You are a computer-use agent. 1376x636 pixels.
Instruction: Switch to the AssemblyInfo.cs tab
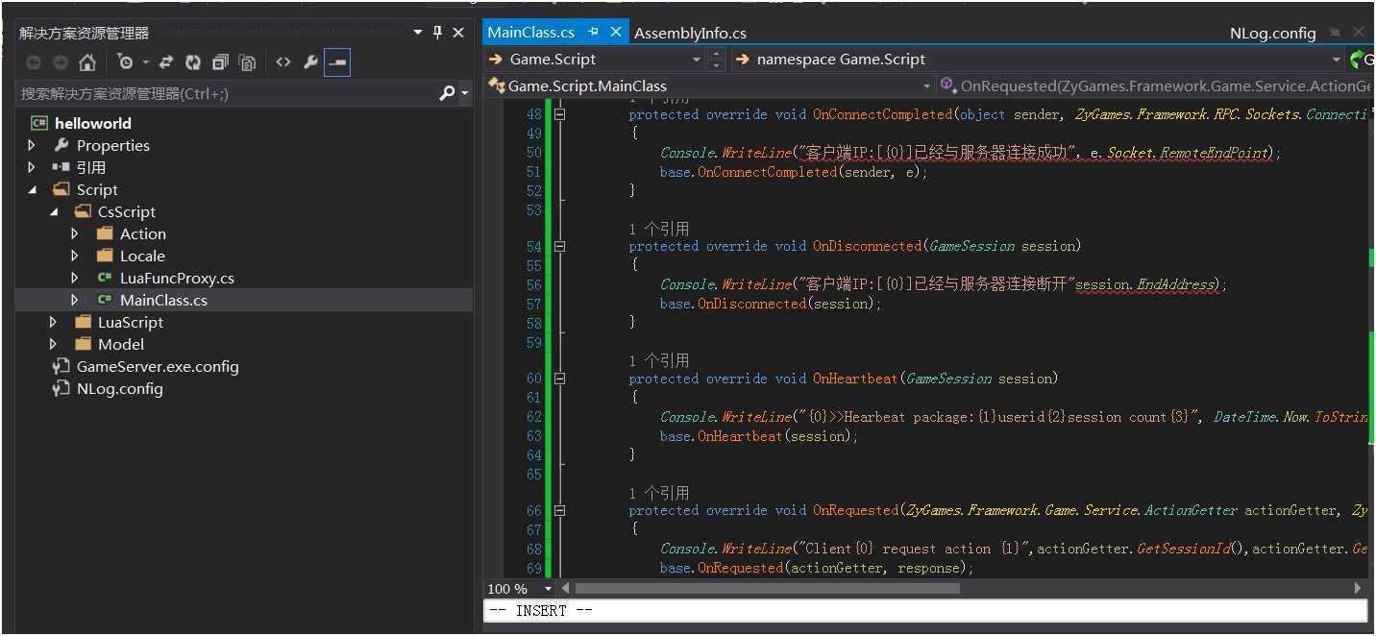coord(690,34)
